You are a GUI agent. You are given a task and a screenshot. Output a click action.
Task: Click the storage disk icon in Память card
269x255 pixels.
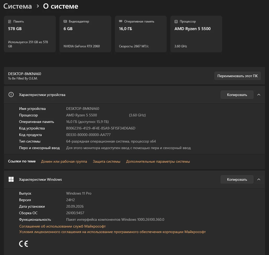[x=10, y=21]
